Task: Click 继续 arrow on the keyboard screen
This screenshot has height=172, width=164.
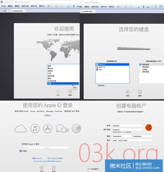Action: click(x=140, y=92)
